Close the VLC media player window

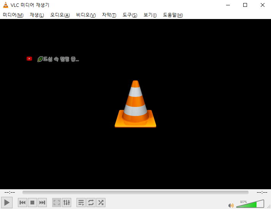(263, 5)
